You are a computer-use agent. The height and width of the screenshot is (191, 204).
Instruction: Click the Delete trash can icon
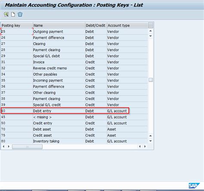(20, 14)
